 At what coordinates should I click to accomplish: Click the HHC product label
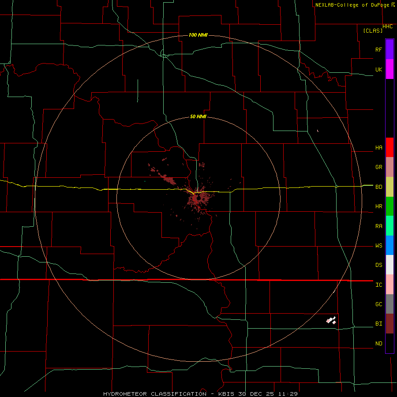388,26
